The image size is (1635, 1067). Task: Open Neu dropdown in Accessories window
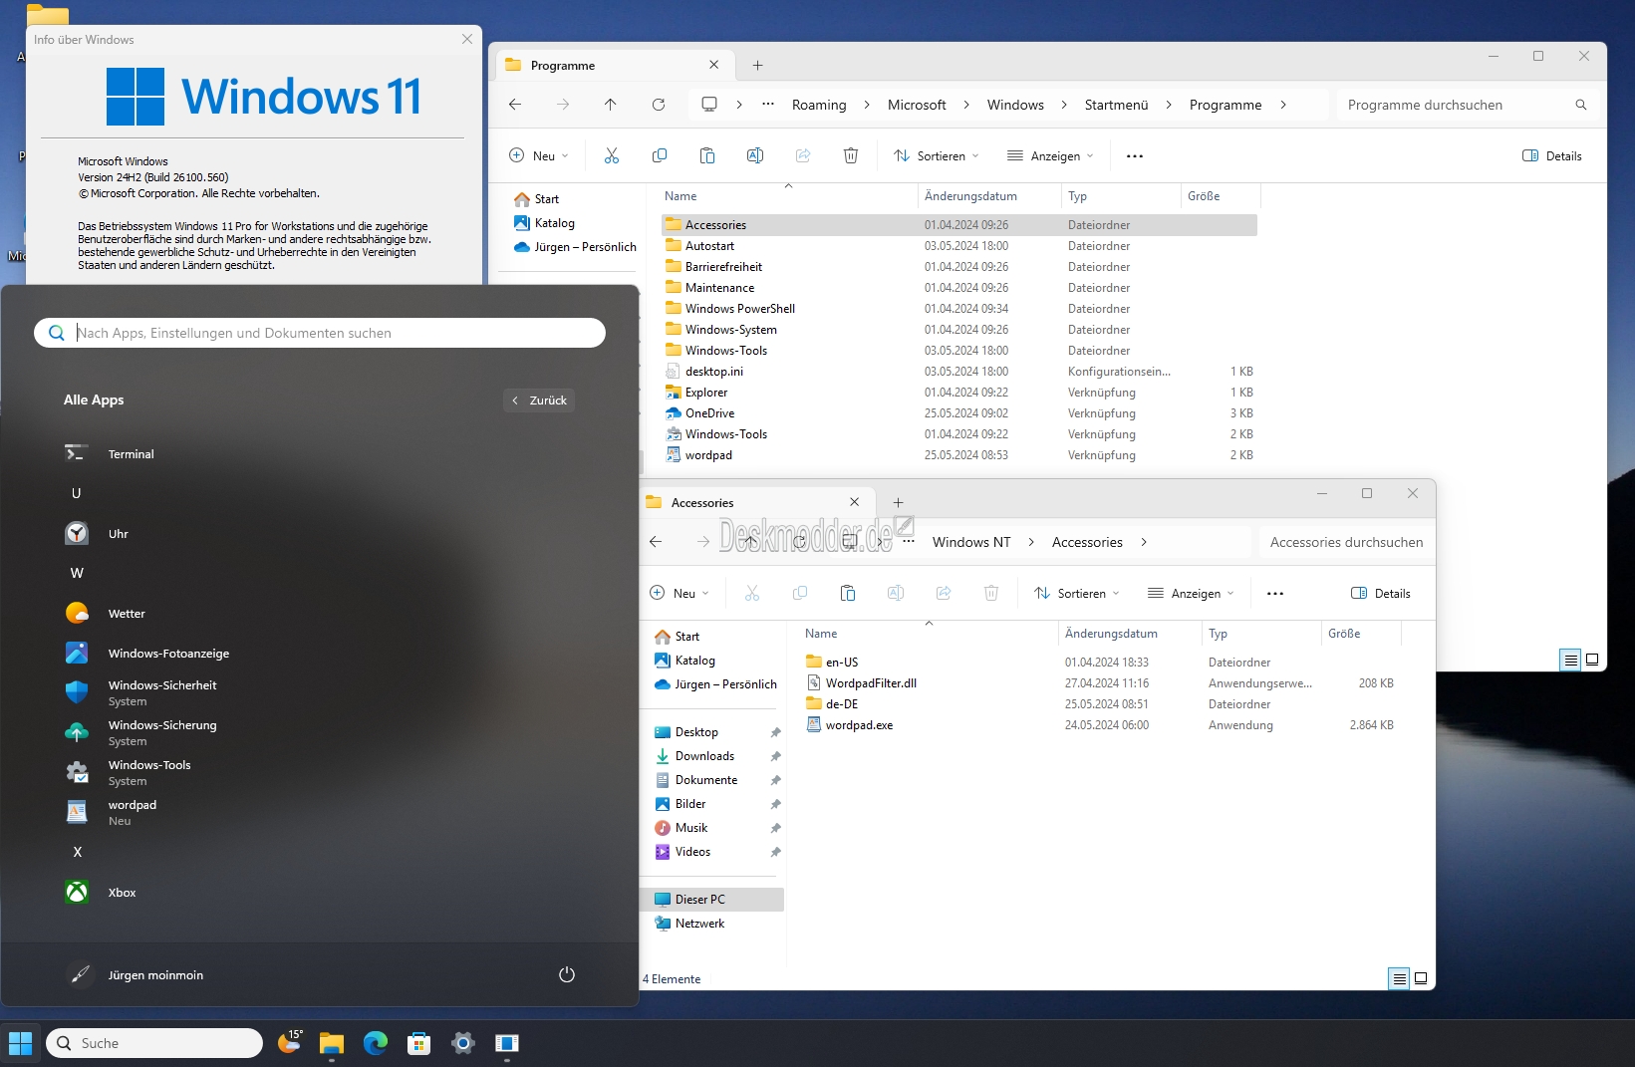(x=680, y=593)
